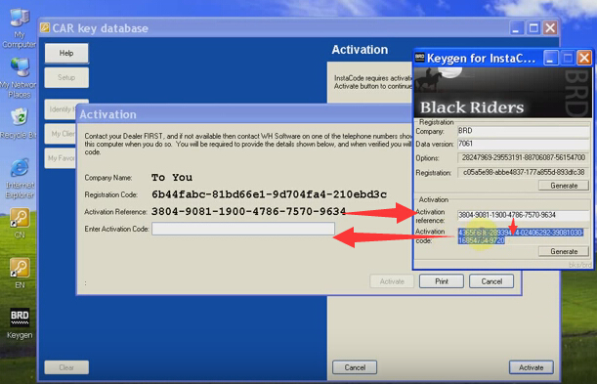Click the Identify button in the sidebar

[x=61, y=109]
